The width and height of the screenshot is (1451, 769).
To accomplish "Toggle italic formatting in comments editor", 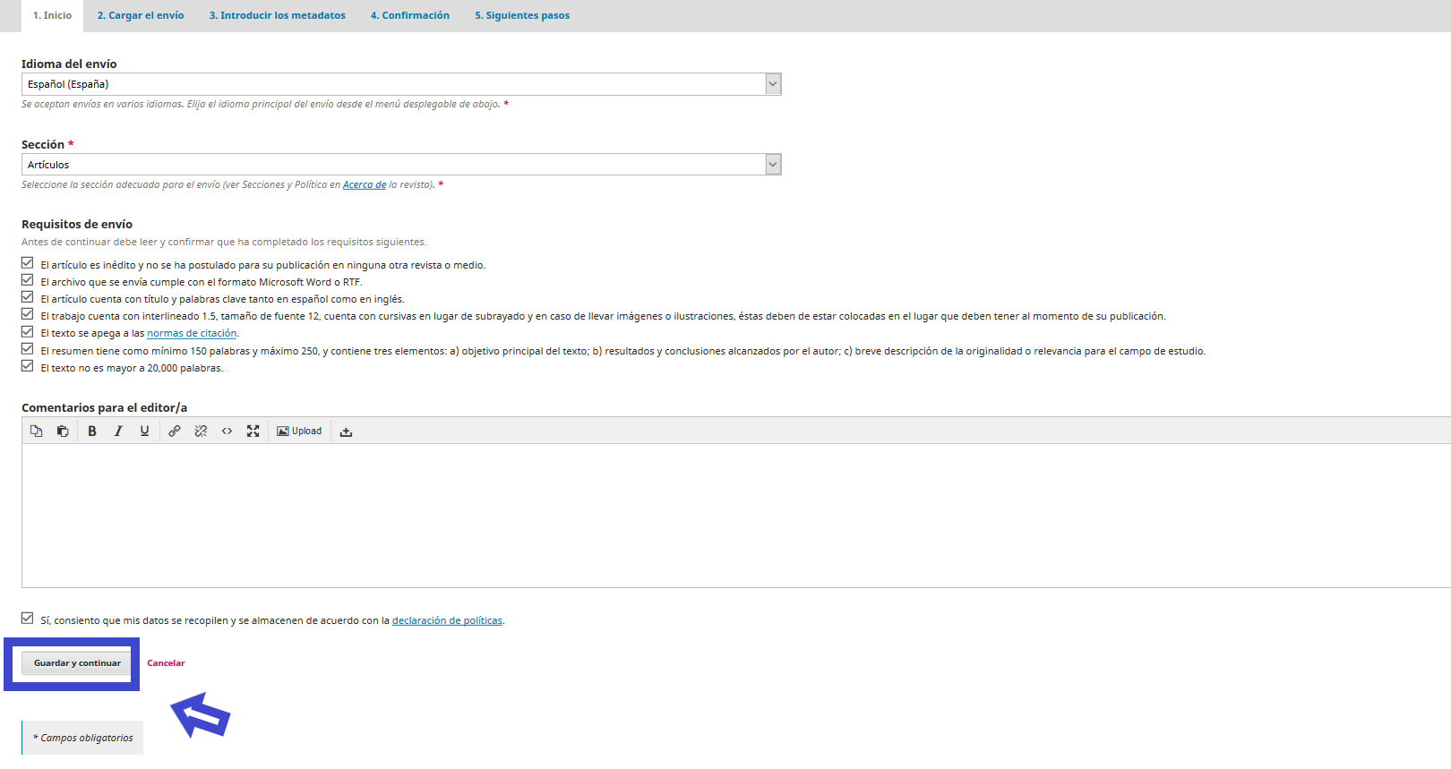I will point(117,431).
